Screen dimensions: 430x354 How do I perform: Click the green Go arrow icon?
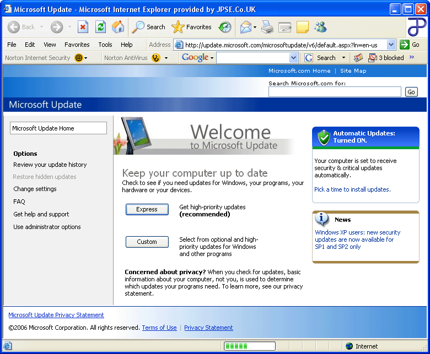pos(405,45)
